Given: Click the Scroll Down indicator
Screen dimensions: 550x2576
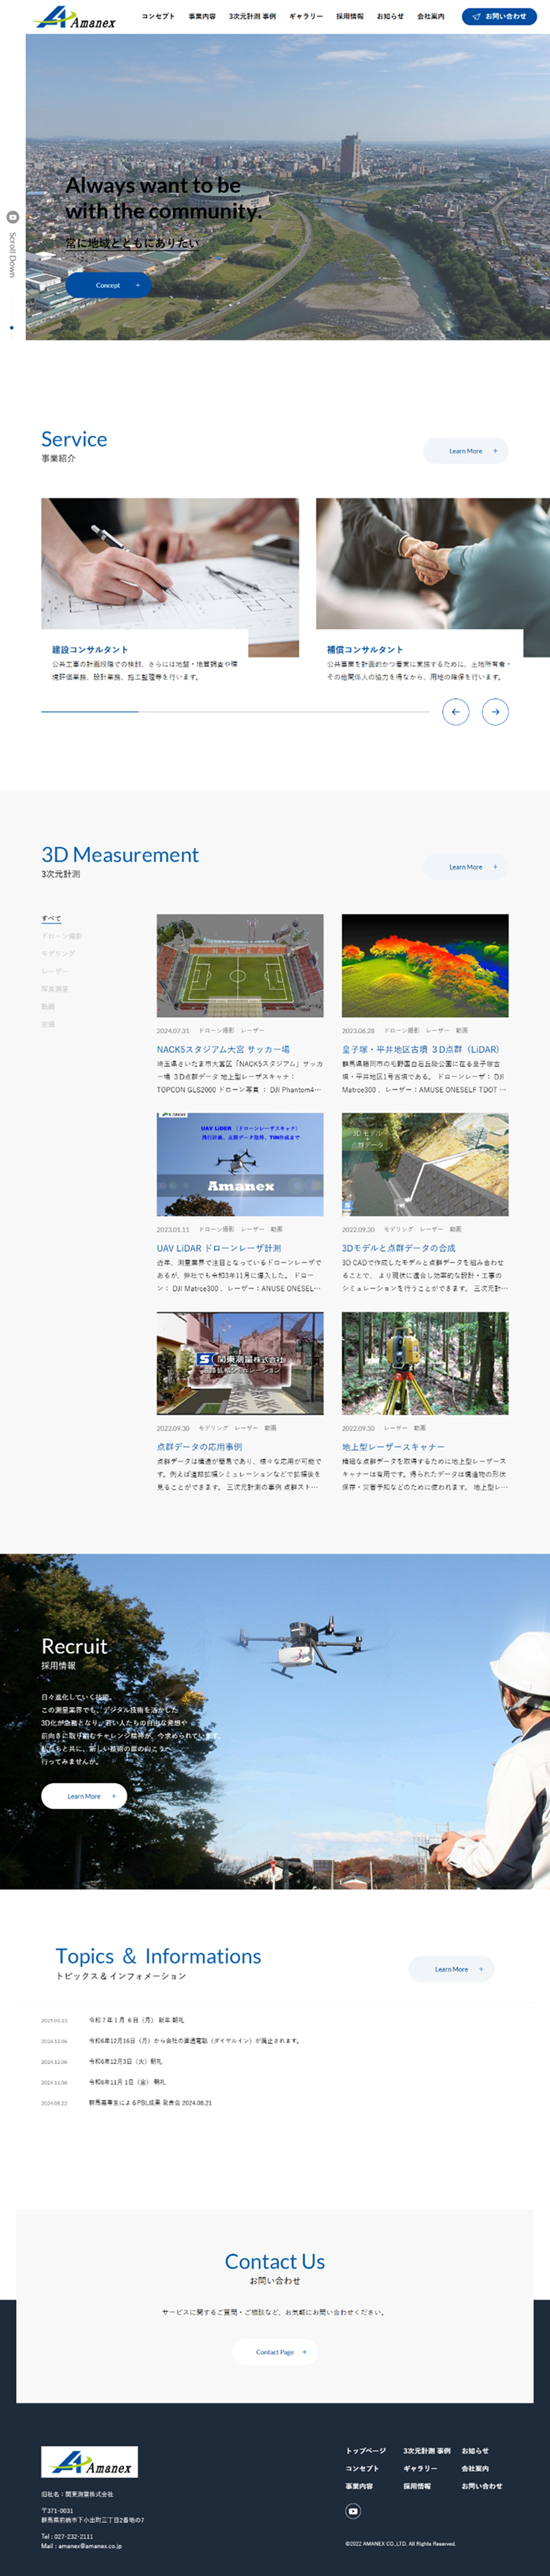Looking at the screenshot, I should pyautogui.click(x=12, y=254).
